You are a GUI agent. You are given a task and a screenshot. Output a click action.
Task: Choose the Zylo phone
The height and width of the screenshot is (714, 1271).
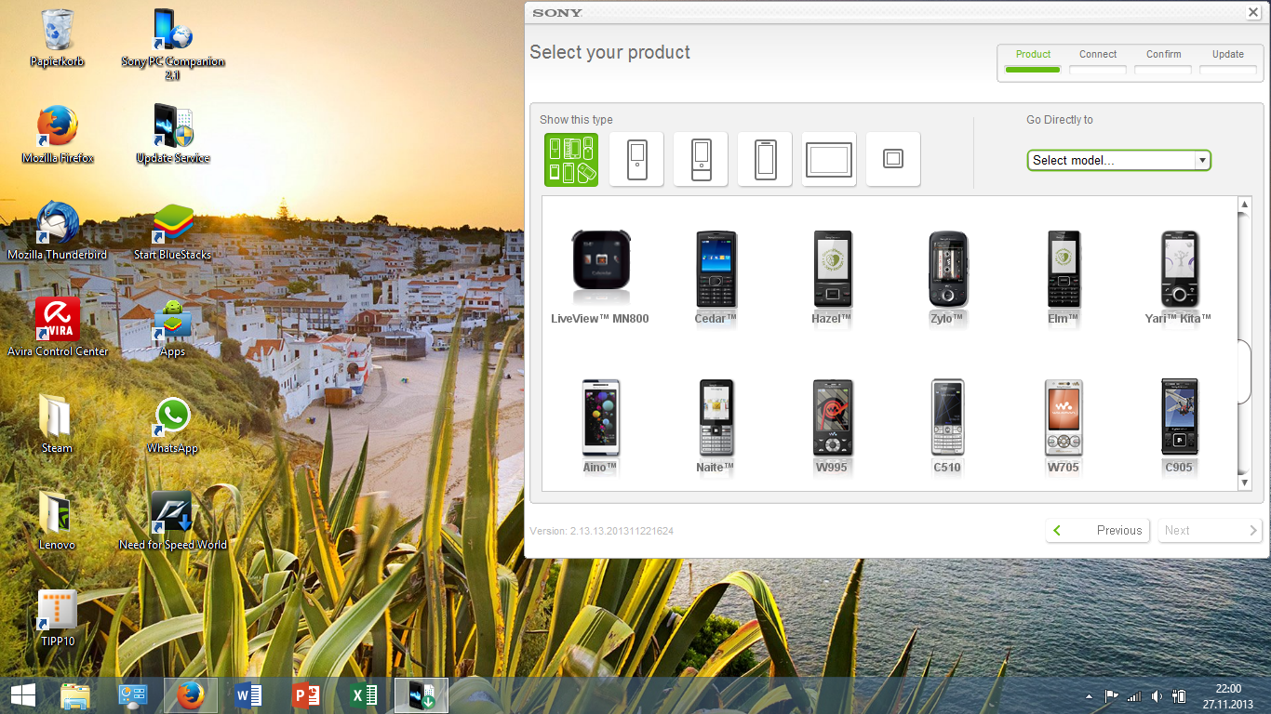click(x=947, y=278)
